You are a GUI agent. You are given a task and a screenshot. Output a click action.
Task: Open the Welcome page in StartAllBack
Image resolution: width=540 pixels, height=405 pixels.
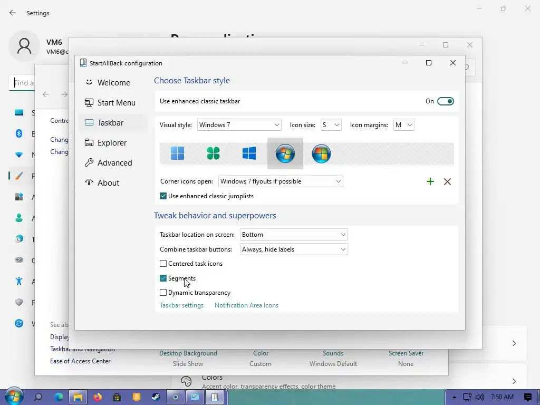point(113,83)
